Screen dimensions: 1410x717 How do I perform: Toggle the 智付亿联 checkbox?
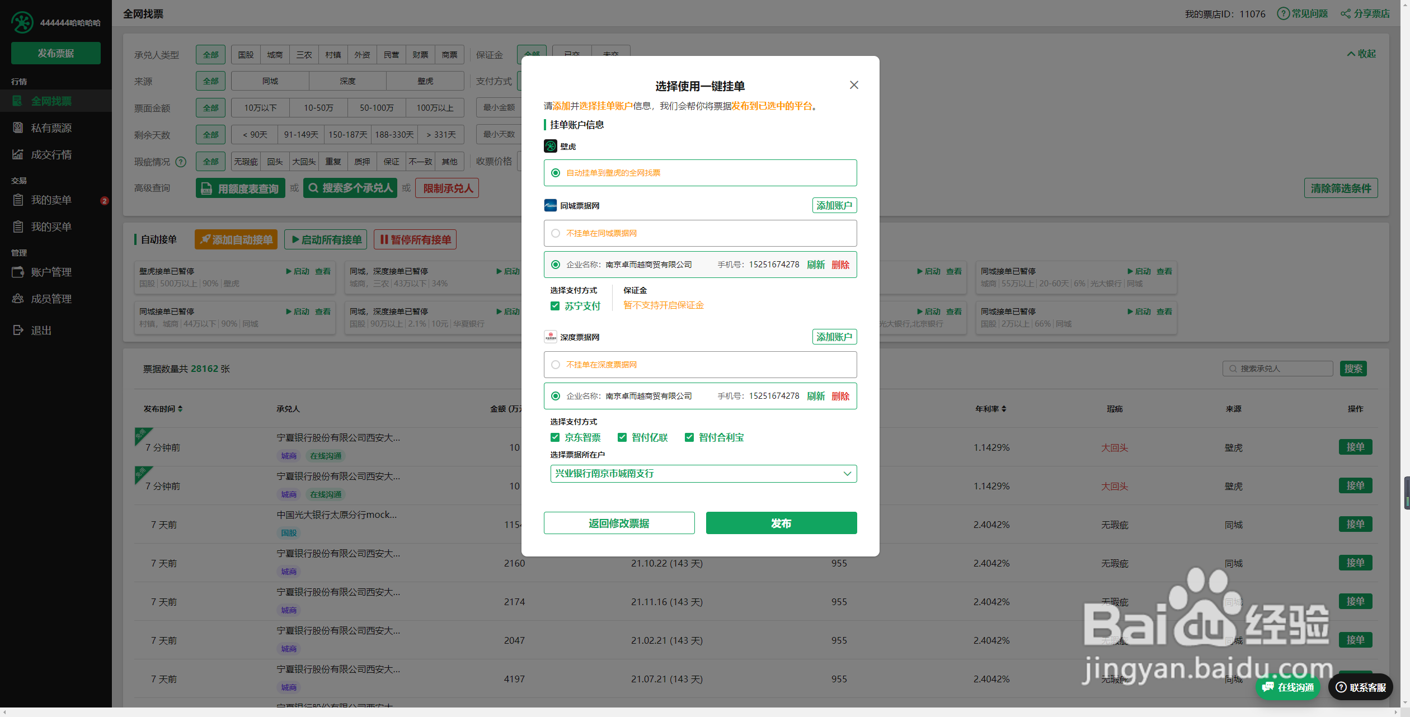[x=622, y=437]
